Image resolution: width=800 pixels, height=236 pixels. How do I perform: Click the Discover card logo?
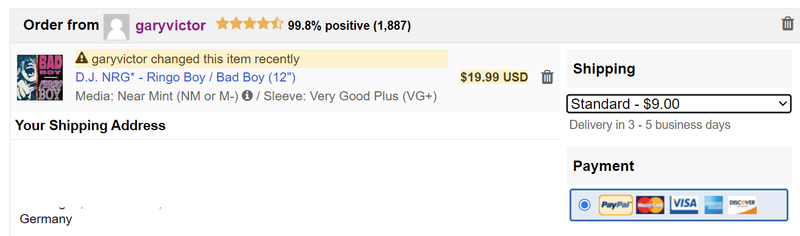pyautogui.click(x=742, y=205)
